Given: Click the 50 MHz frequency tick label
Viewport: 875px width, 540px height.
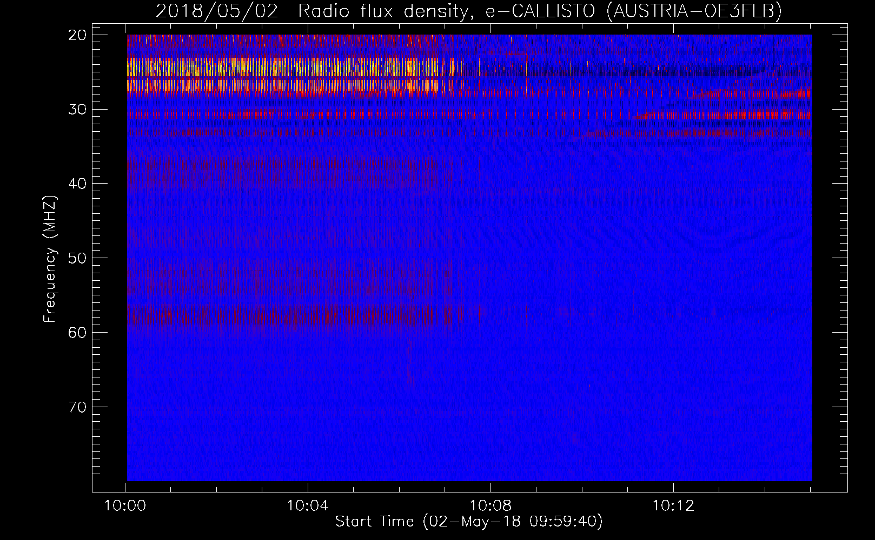Looking at the screenshot, I should pos(78,258).
